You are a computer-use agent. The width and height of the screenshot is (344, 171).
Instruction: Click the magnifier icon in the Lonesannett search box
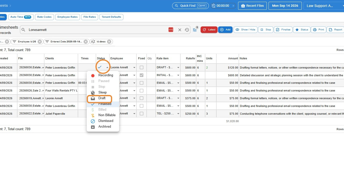(23, 30)
